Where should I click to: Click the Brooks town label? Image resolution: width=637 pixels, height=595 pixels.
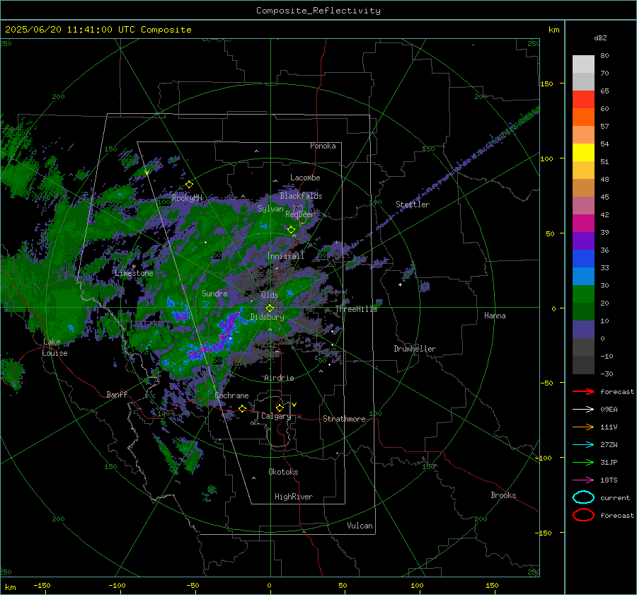(x=503, y=495)
